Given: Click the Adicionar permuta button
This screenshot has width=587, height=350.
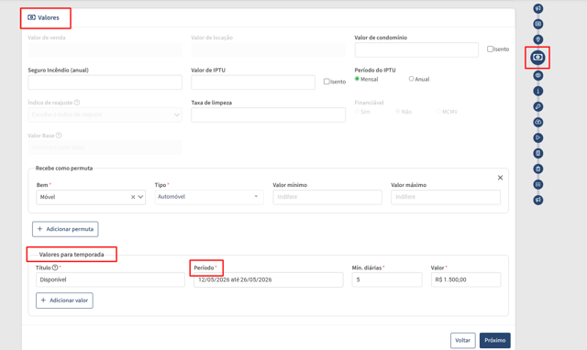Looking at the screenshot, I should (65, 229).
